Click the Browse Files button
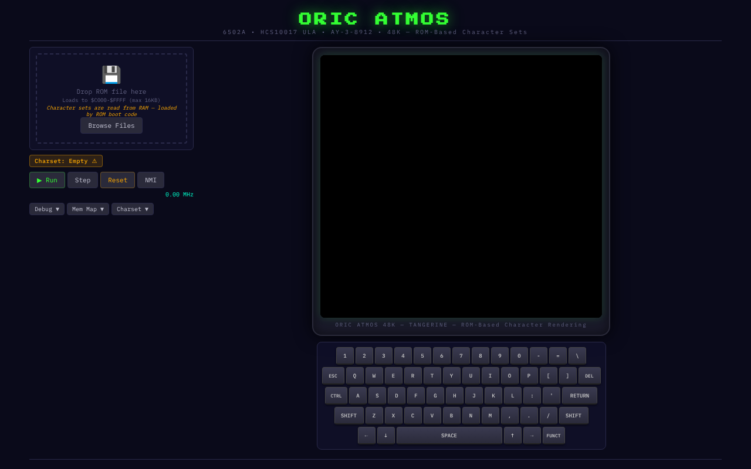Viewport: 751px width, 469px height. click(111, 125)
